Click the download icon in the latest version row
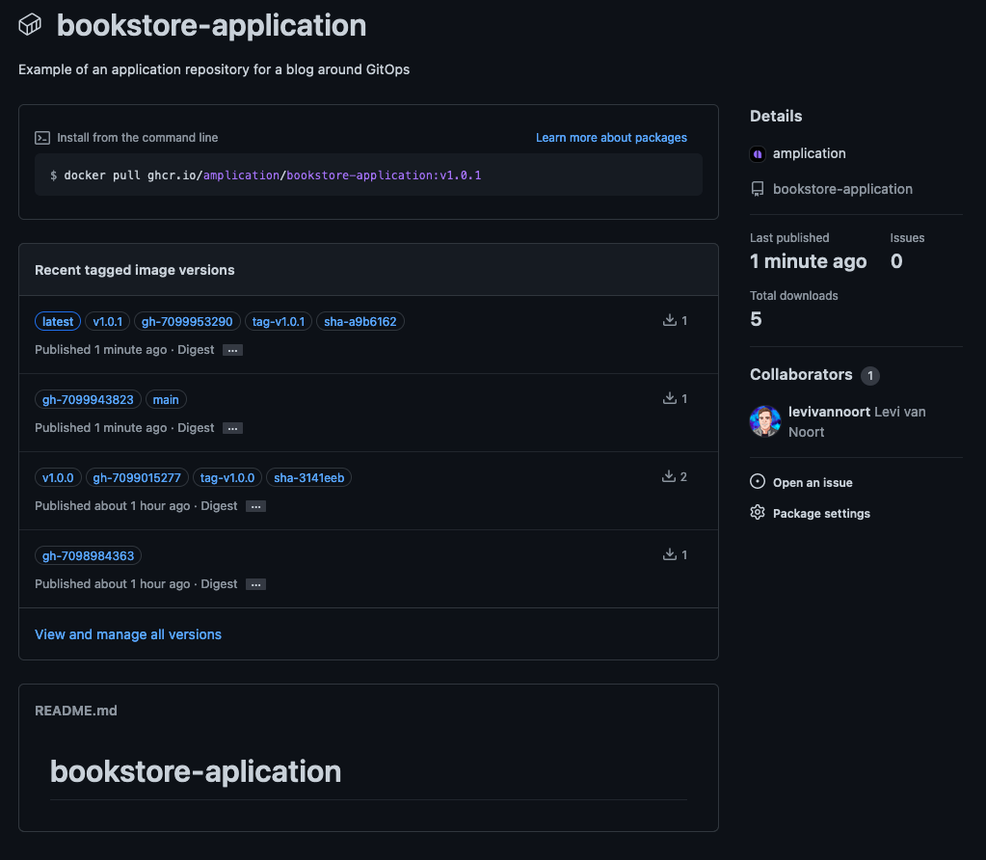986x860 pixels. (670, 320)
